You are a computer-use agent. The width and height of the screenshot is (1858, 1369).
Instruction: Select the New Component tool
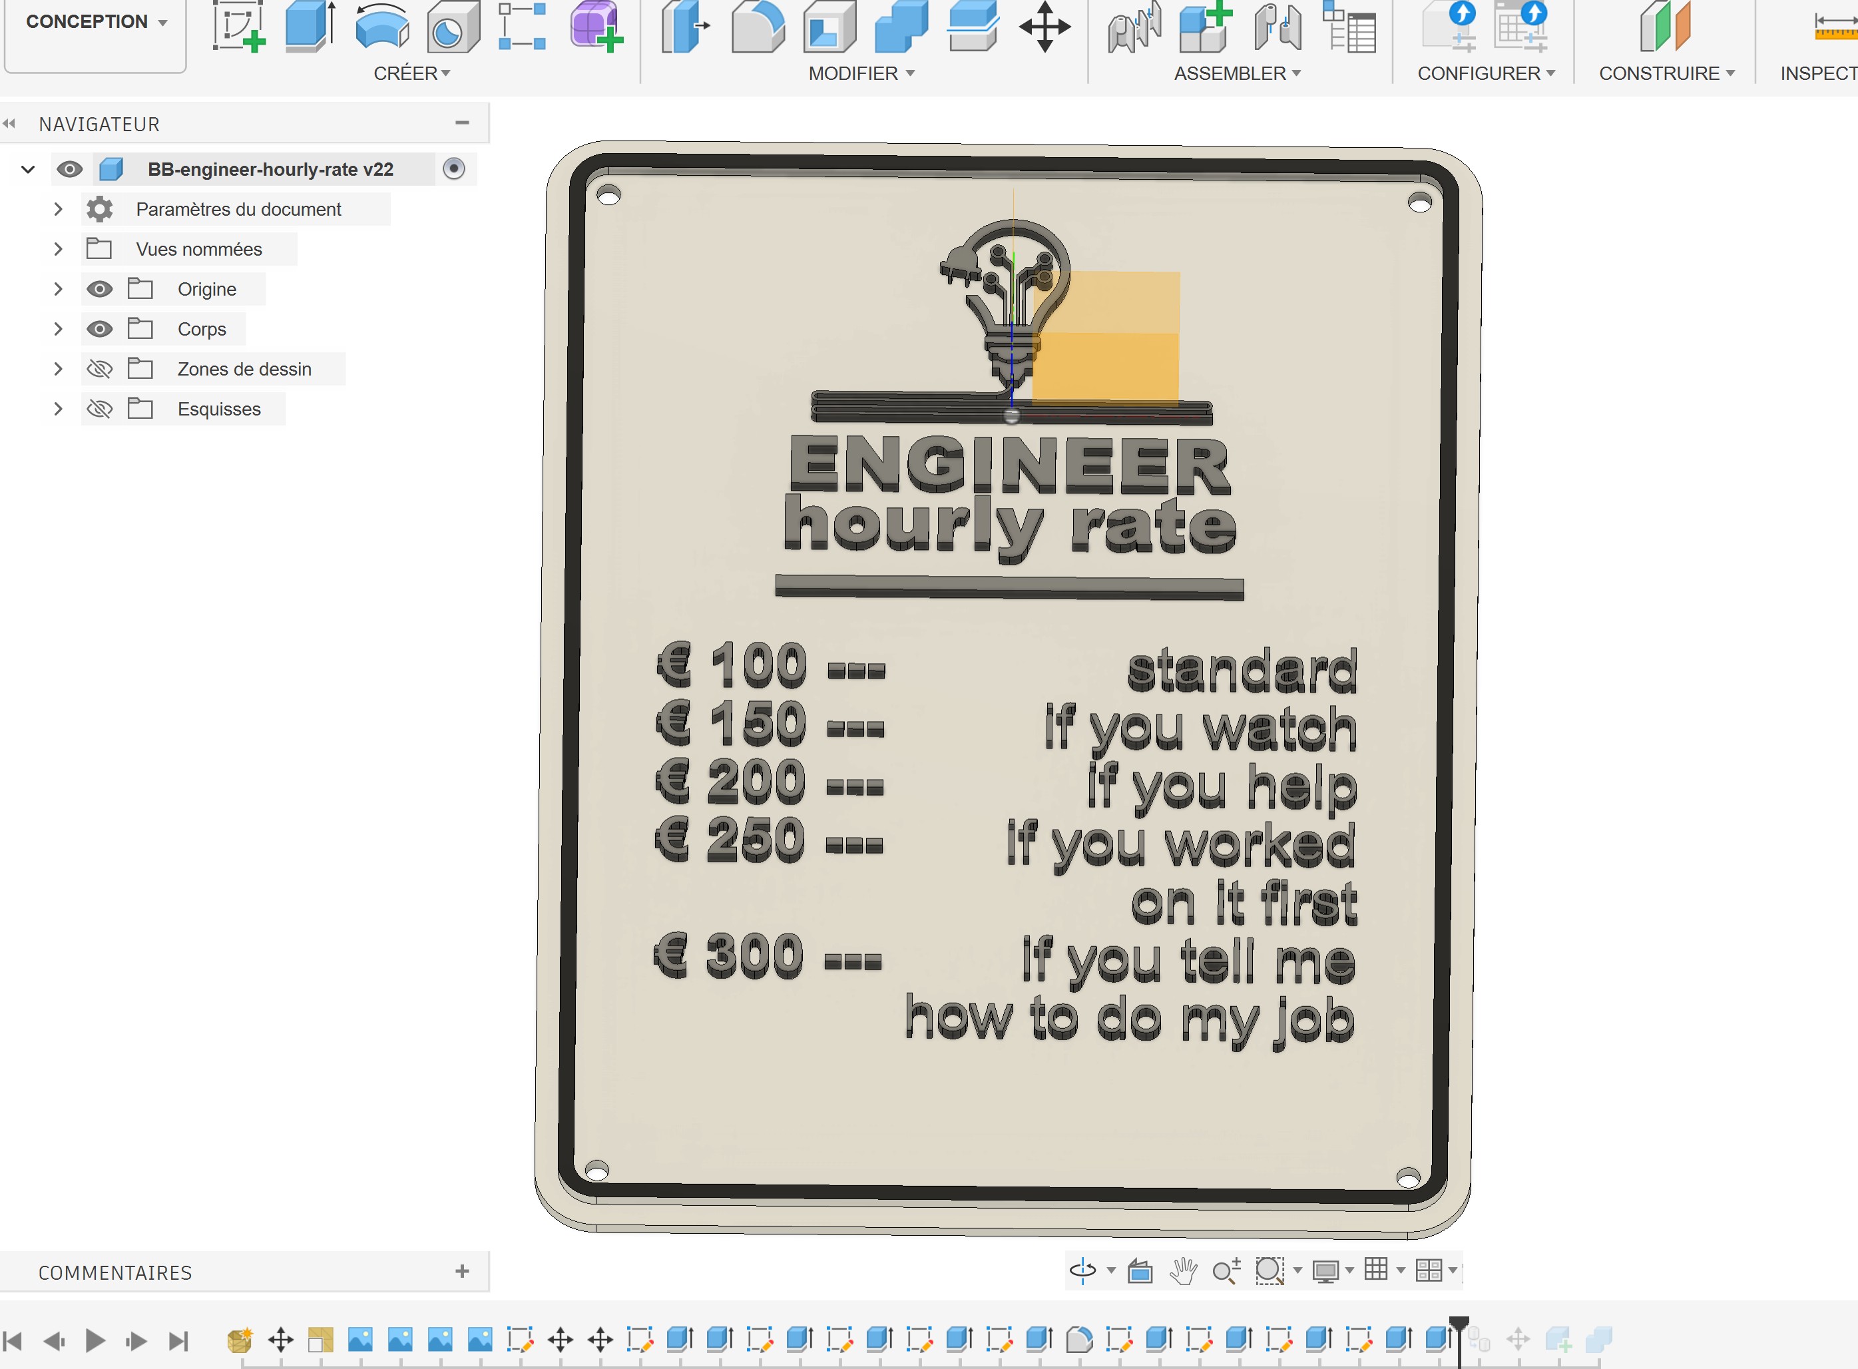click(x=1206, y=26)
